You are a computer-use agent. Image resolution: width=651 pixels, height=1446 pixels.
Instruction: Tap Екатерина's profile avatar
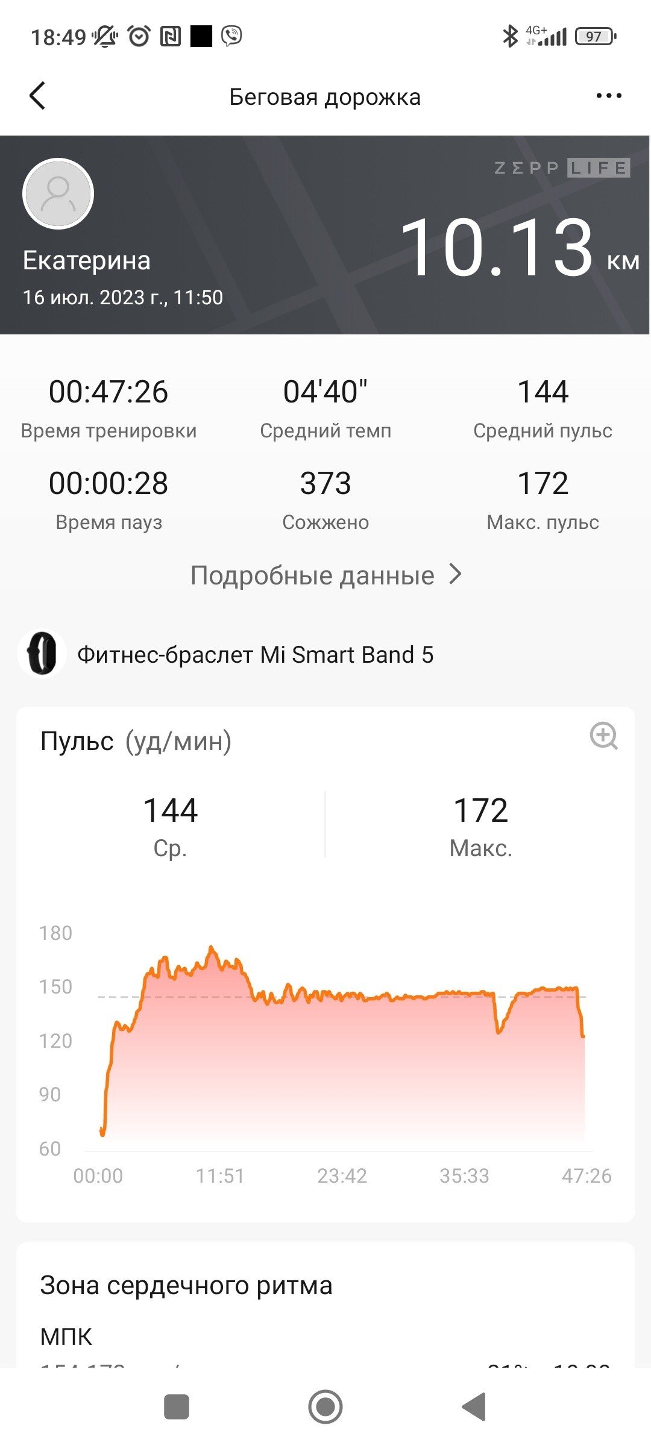(58, 193)
